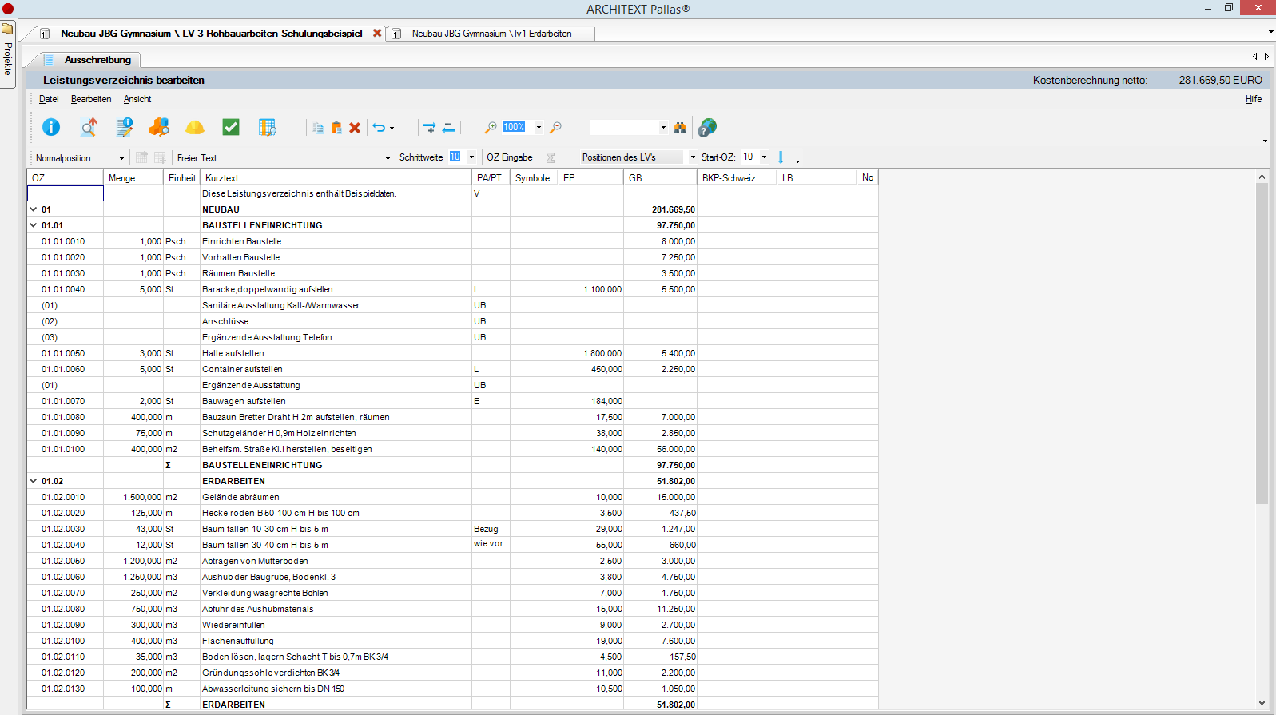
Task: Open the Datei menu
Action: coord(49,99)
